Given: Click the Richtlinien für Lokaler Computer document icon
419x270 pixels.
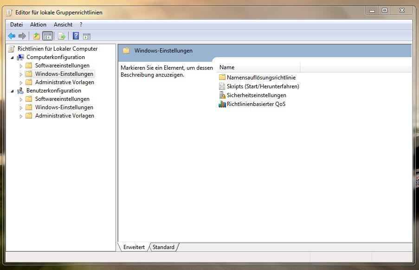Looking at the screenshot, I should (12, 49).
